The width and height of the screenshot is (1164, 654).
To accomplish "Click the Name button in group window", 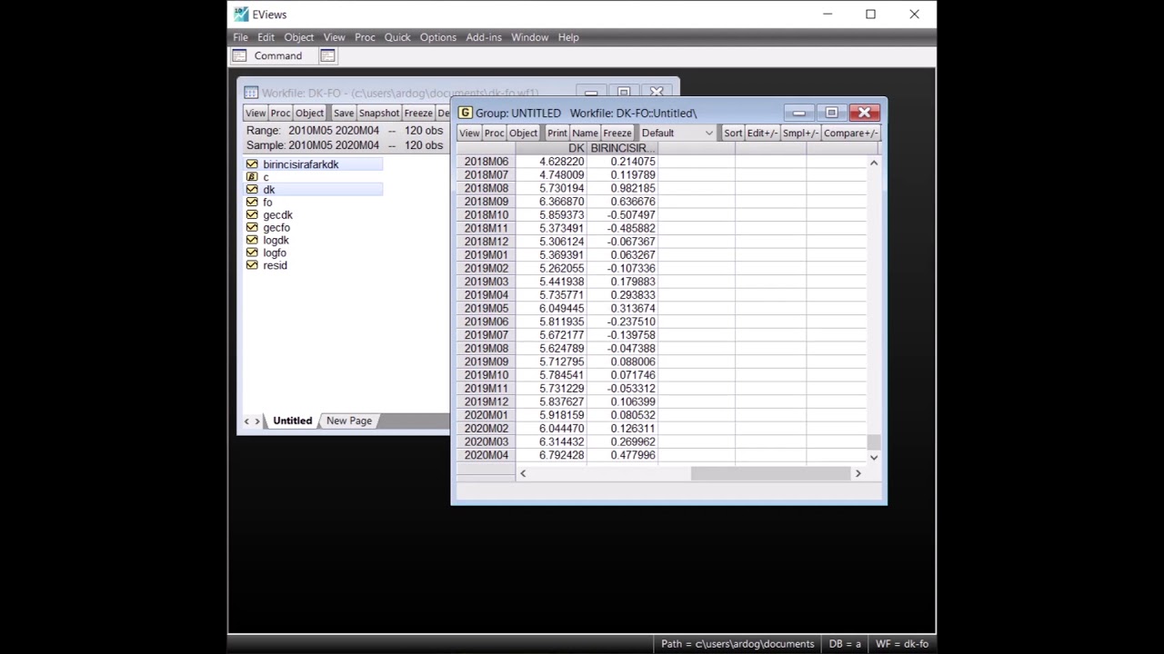I will [585, 133].
